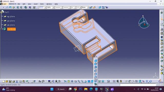Select Left View in Quick View flyout
The width and height of the screenshot is (164, 92).
click(x=96, y=71)
